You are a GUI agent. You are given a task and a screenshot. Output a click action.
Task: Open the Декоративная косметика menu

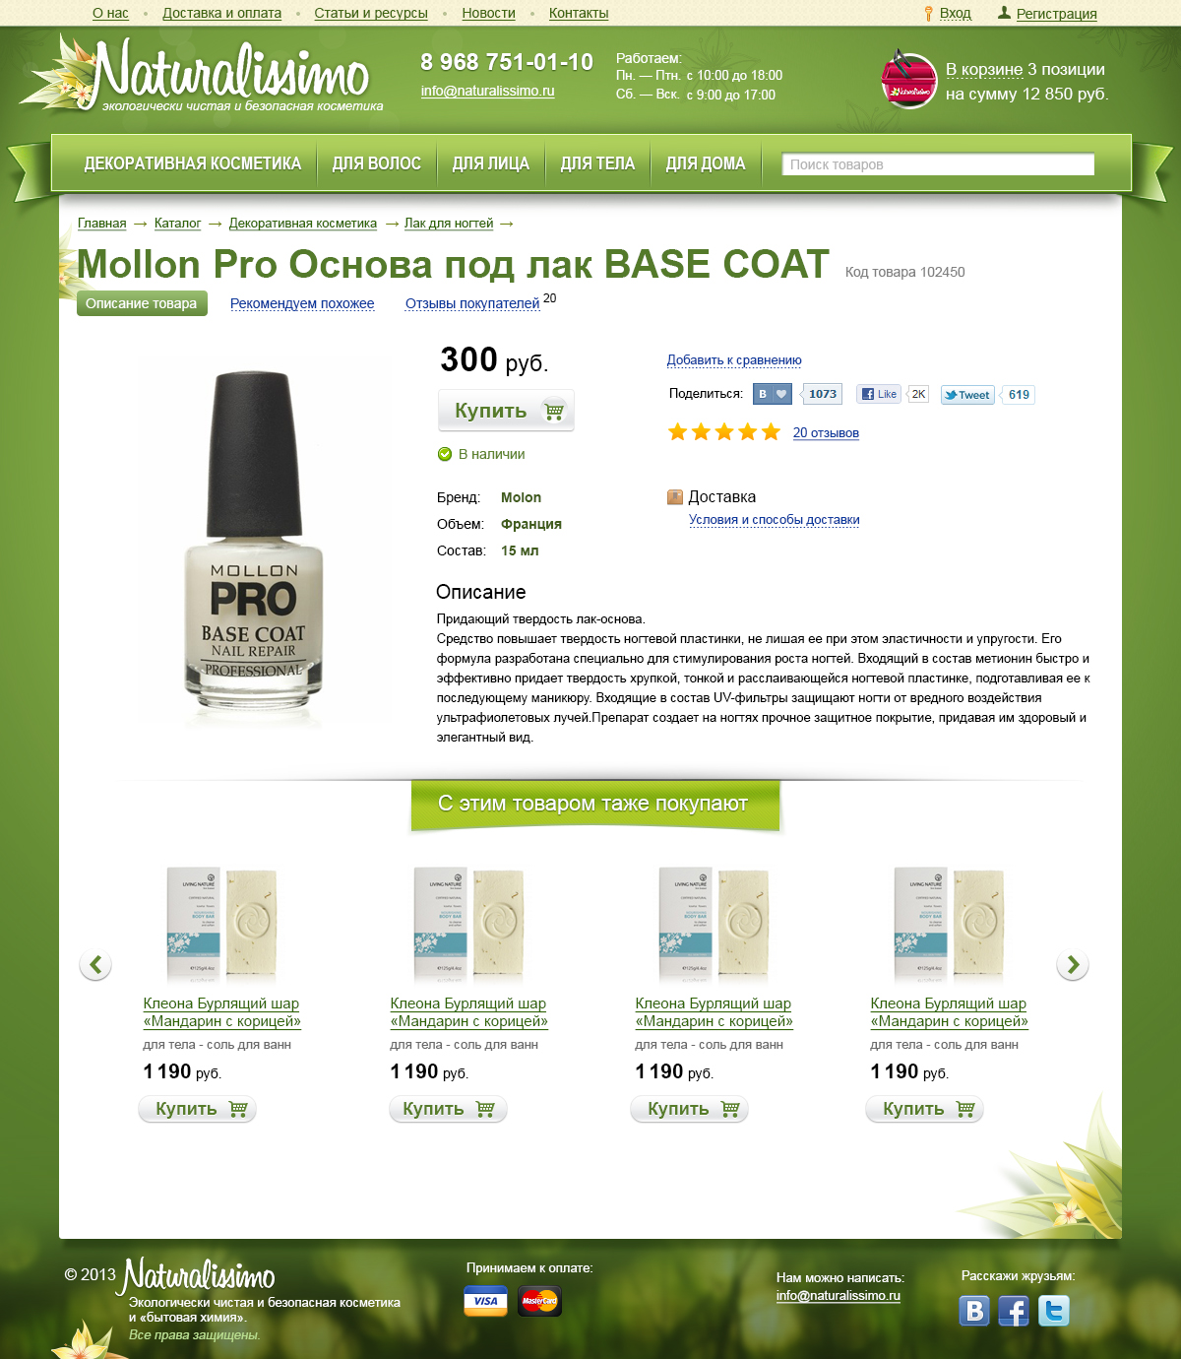coord(193,163)
